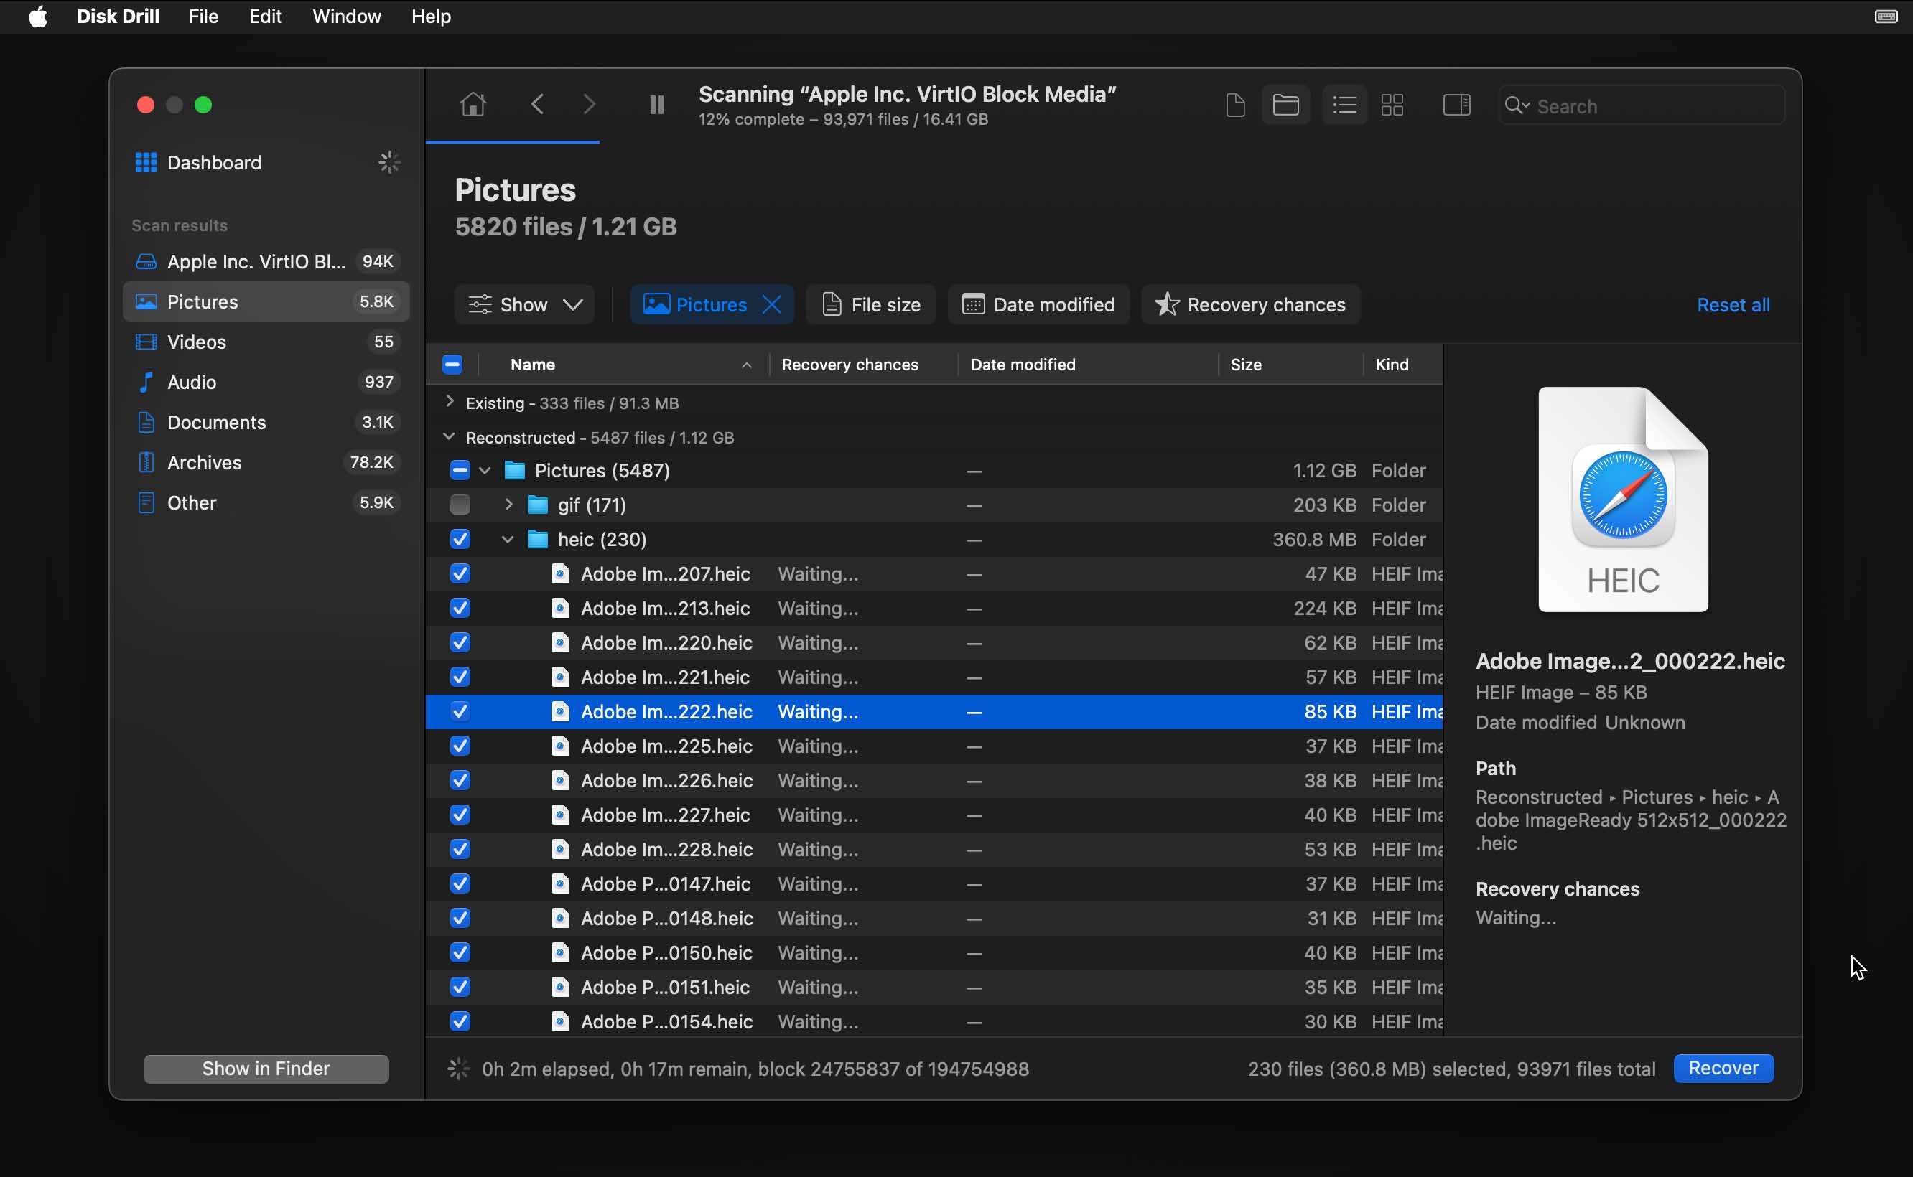Collapse the heic folder
This screenshot has width=1913, height=1177.
coord(507,538)
